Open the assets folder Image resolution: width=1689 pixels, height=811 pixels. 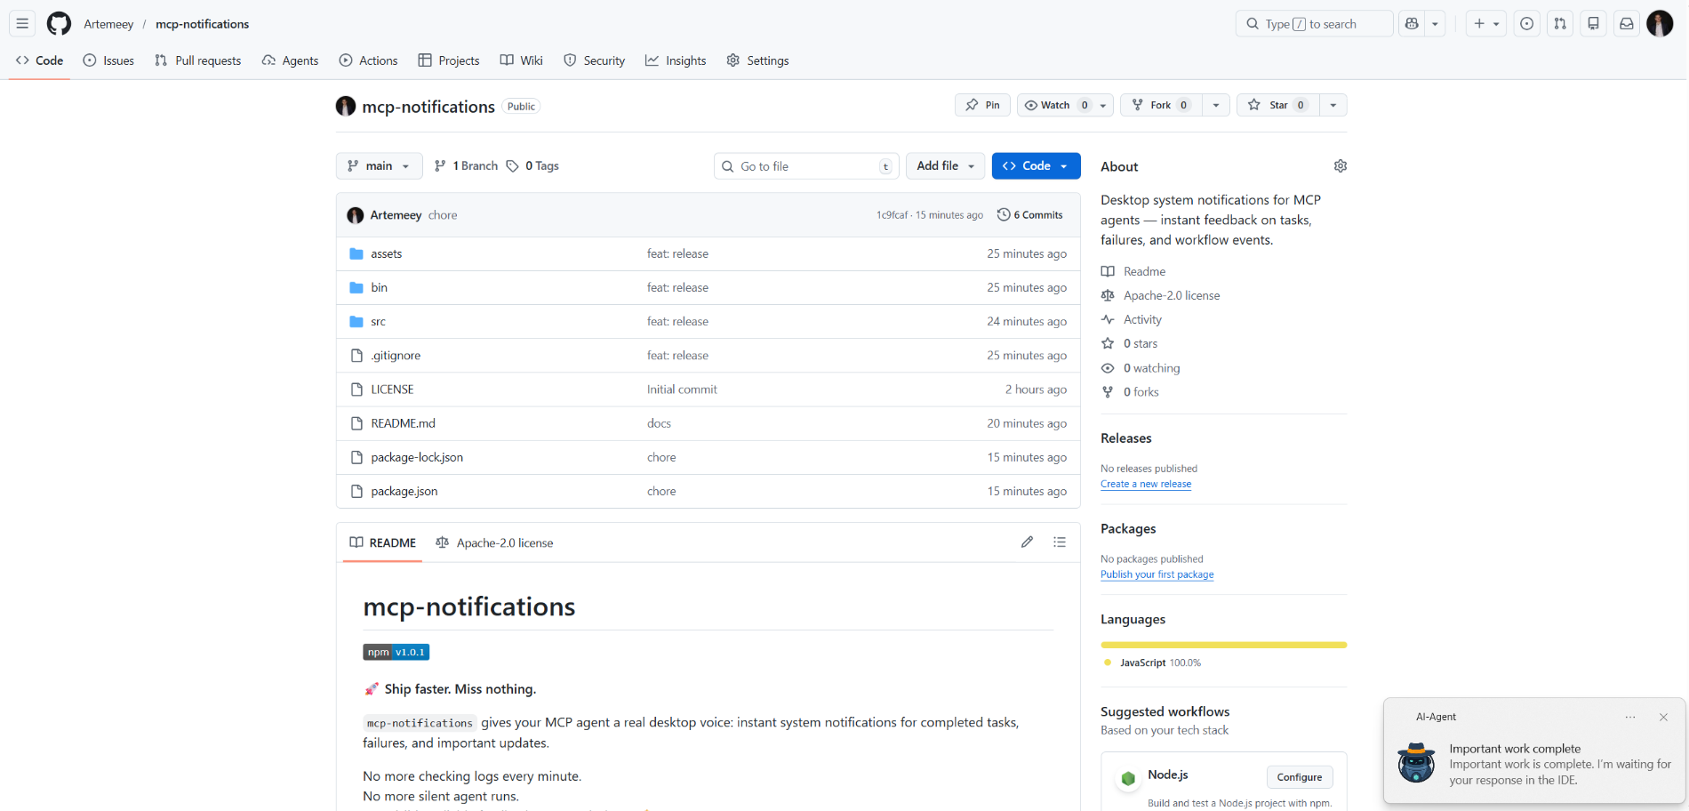pyautogui.click(x=387, y=254)
